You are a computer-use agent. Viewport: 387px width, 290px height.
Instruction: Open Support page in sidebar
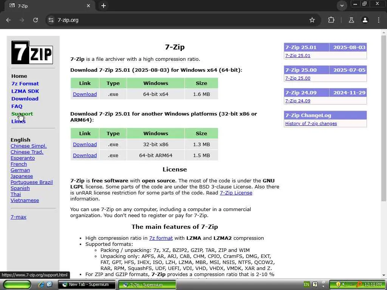pyautogui.click(x=22, y=114)
